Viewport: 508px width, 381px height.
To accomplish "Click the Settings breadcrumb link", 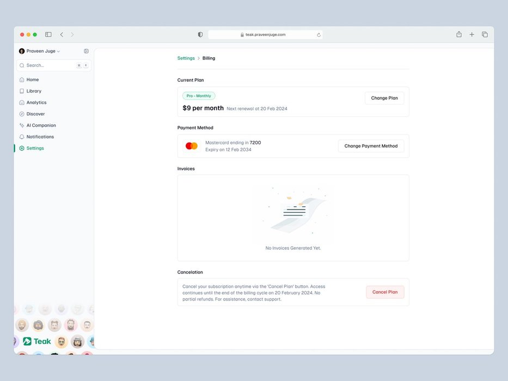I will coord(186,58).
